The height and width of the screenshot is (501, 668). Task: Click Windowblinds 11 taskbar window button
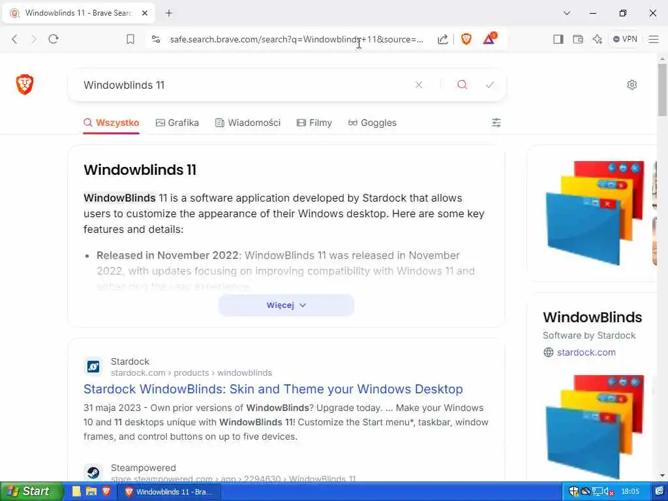pyautogui.click(x=170, y=492)
